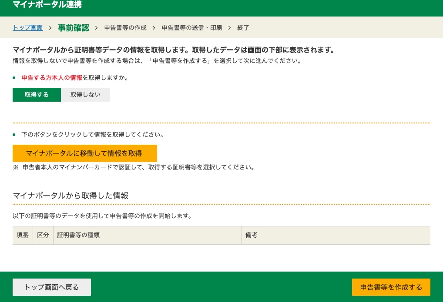Click the 以下の証明書等のデータを使用して text line
The height and width of the screenshot is (302, 443).
coord(102,216)
